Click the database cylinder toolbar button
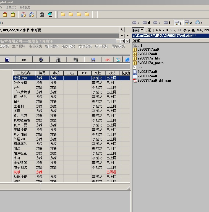Screen dimensions: 209x212 pos(58,60)
